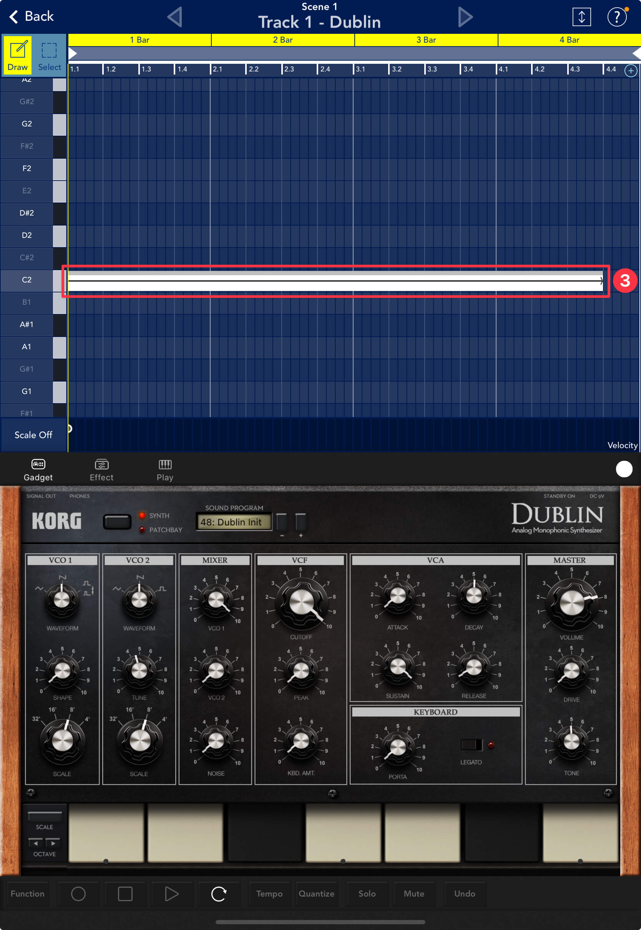
Task: Activate the Select marquee tool
Action: coord(50,55)
